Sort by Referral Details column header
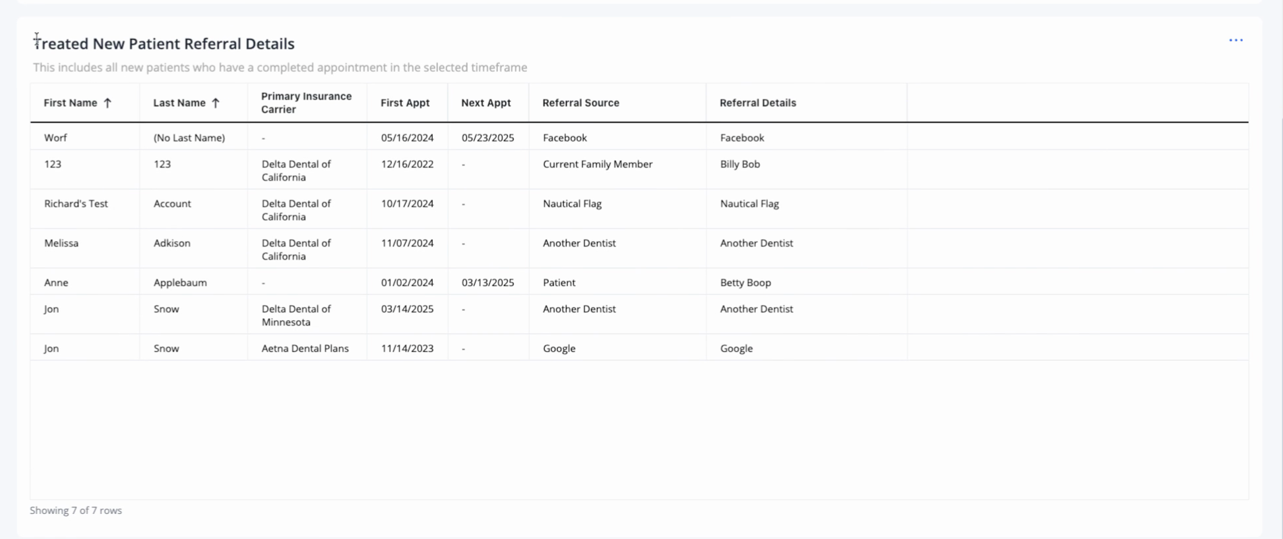Screen dimensions: 1283x539 [758, 103]
